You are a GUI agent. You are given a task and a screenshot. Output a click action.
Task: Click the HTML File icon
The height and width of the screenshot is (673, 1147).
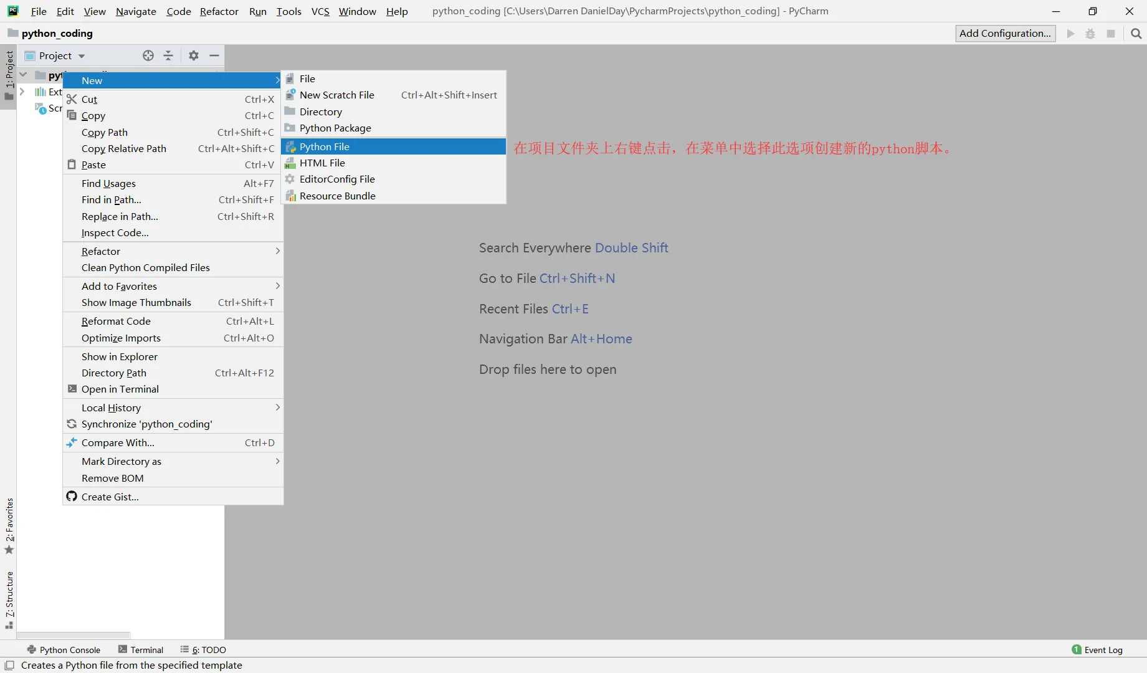click(x=290, y=163)
